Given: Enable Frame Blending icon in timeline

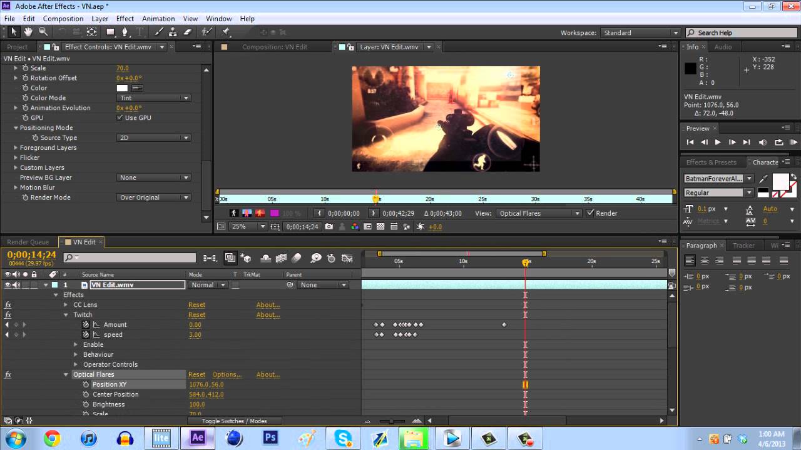Looking at the screenshot, I should [281, 258].
